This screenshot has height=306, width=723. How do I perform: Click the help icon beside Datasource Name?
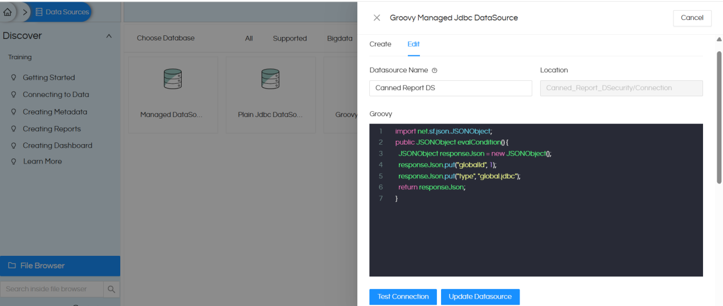(434, 71)
